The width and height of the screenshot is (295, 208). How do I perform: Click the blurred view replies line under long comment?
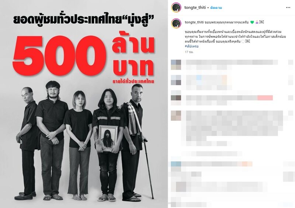click(x=212, y=154)
